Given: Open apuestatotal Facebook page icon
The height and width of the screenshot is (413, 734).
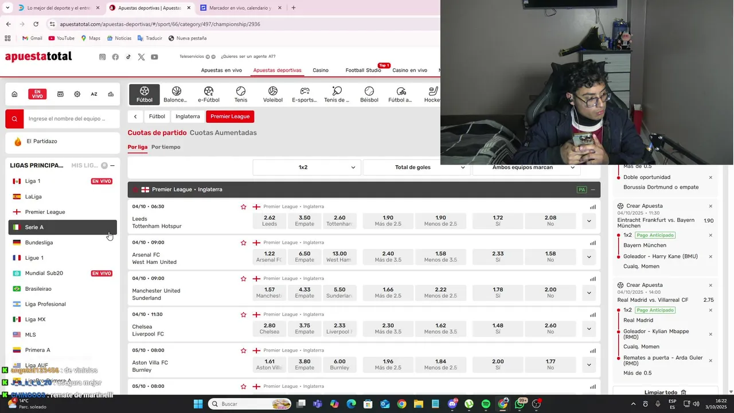Looking at the screenshot, I should click(115, 57).
